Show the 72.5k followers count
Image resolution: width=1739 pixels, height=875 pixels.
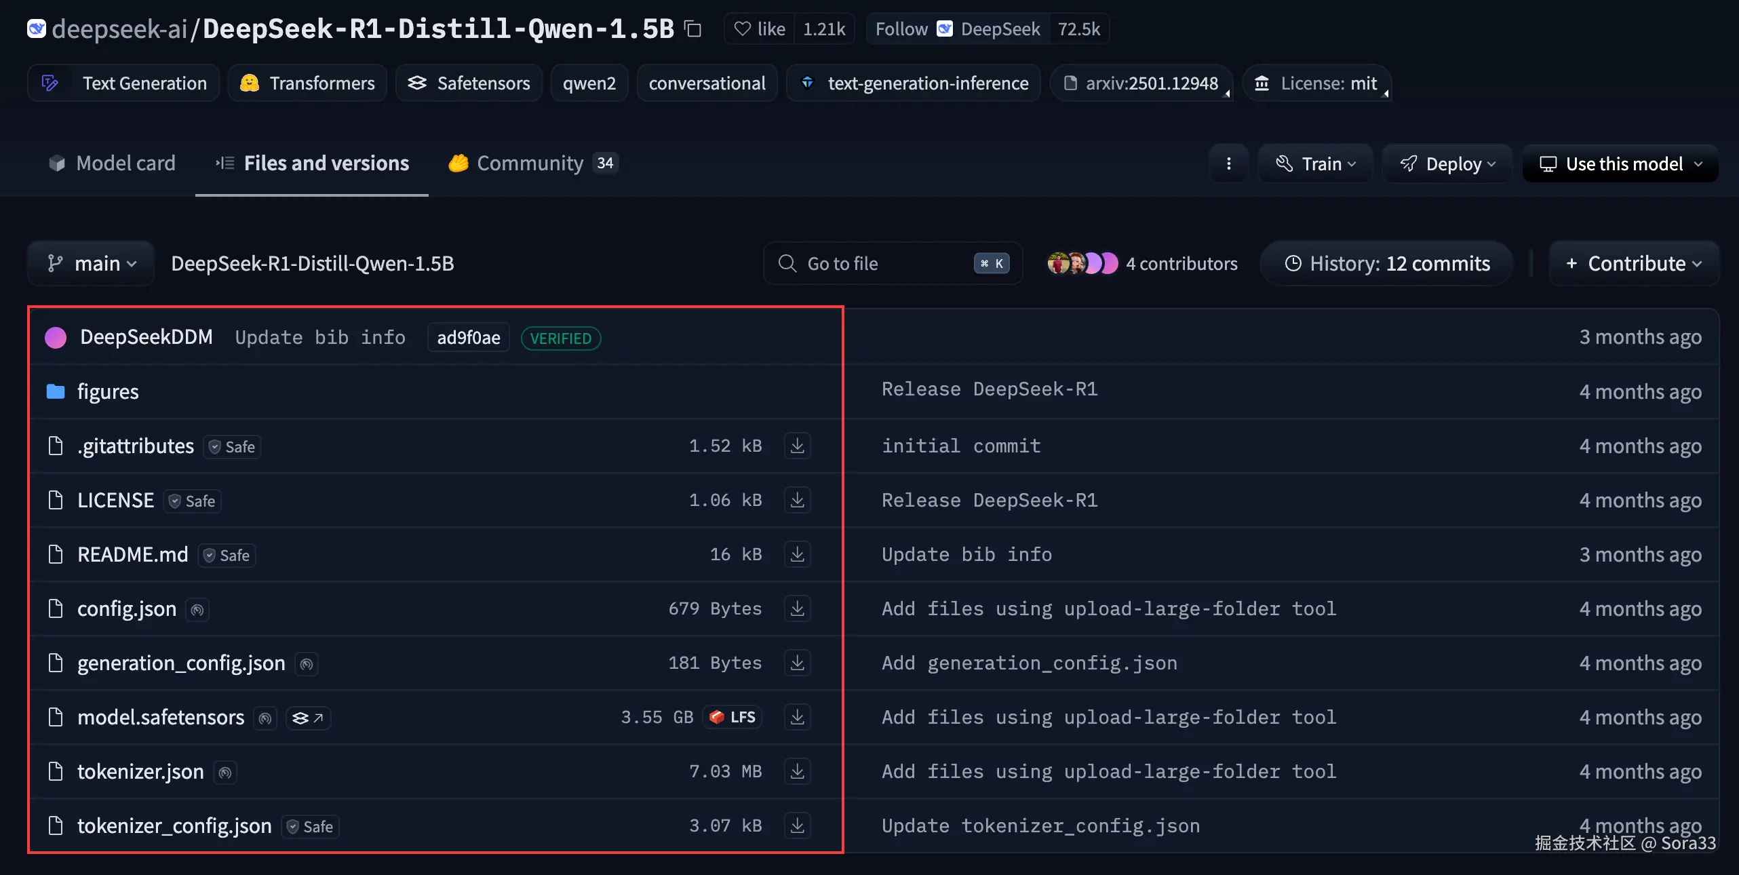click(x=1079, y=29)
